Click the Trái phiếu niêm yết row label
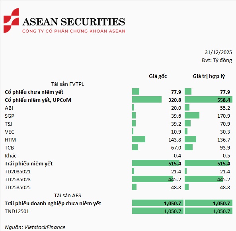 pyautogui.click(x=29, y=164)
